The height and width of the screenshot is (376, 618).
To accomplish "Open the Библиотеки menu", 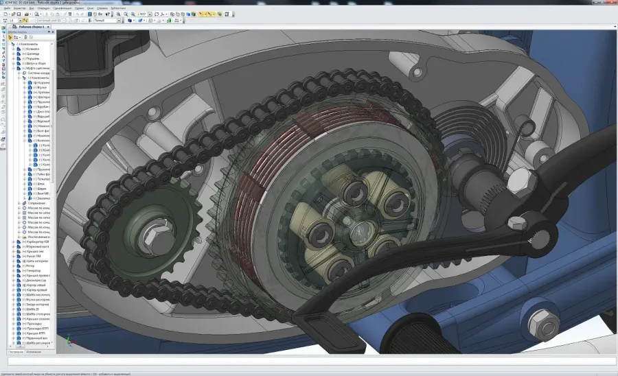I will [118, 8].
